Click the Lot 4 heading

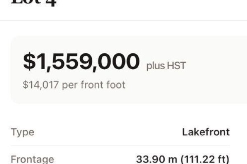[34, 3]
